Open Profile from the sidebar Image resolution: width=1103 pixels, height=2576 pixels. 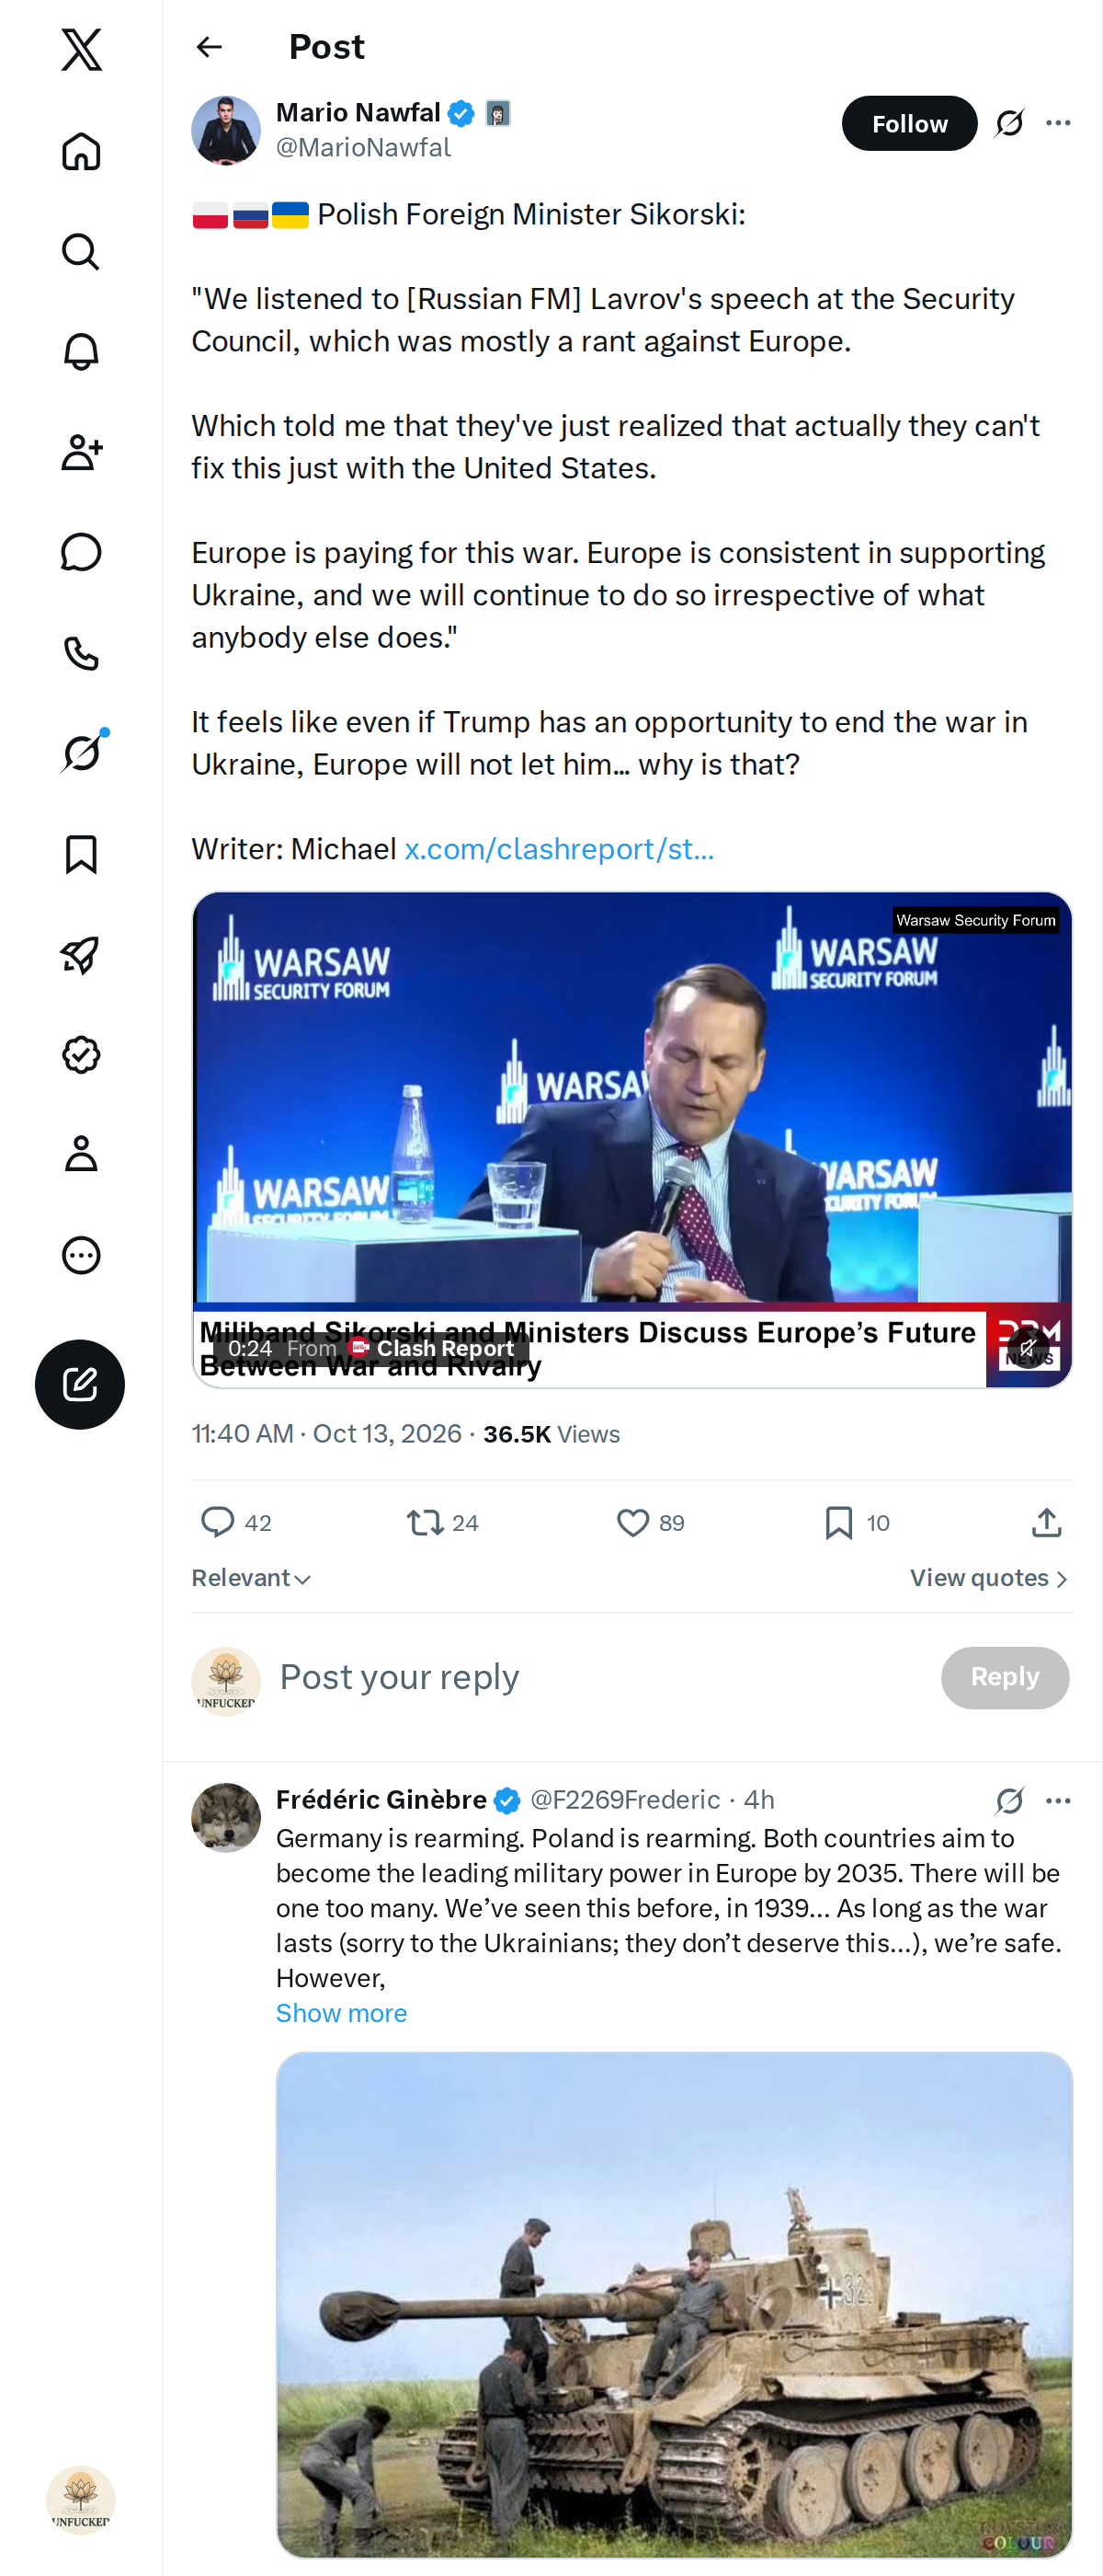point(81,1155)
